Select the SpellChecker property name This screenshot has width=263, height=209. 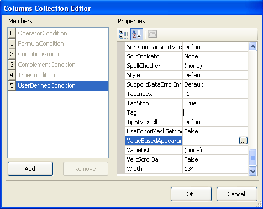click(x=154, y=66)
